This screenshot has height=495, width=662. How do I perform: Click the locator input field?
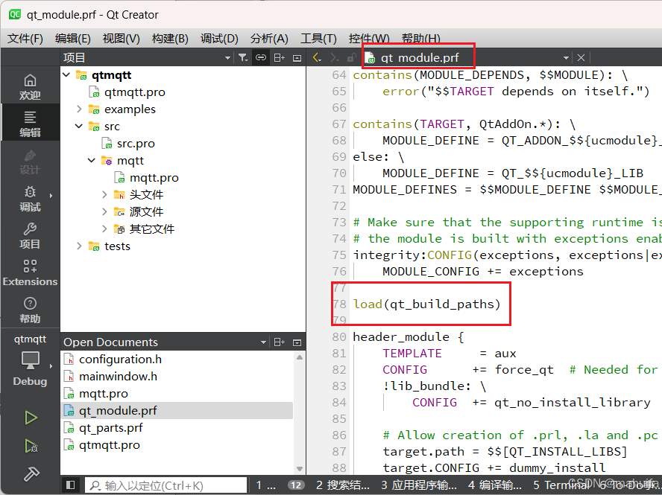(166, 485)
